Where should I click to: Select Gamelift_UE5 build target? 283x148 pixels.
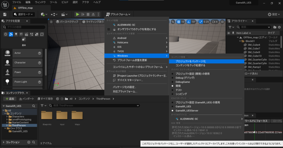[183, 107]
